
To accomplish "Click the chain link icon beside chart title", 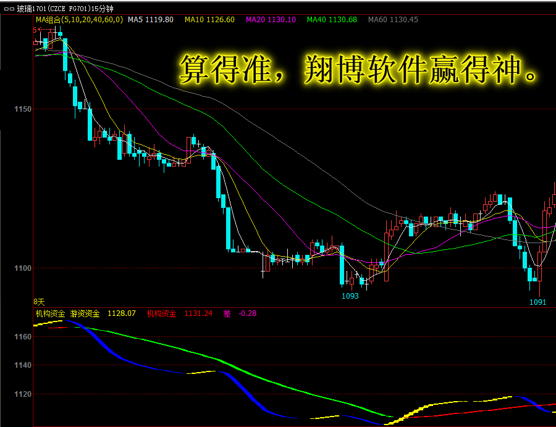I will [9, 9].
